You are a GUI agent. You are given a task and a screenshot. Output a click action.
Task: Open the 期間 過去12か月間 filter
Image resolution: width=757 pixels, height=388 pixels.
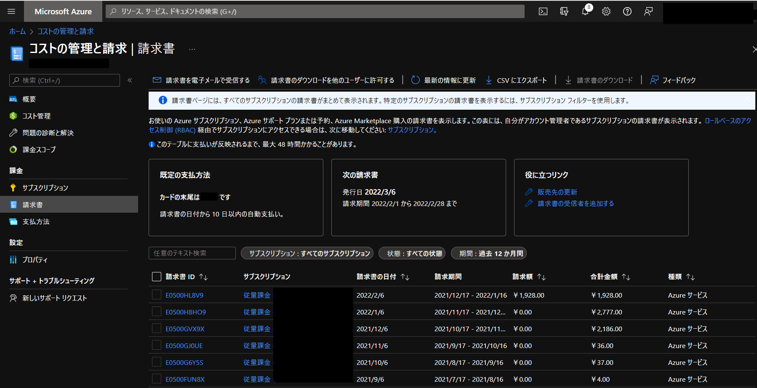[488, 253]
